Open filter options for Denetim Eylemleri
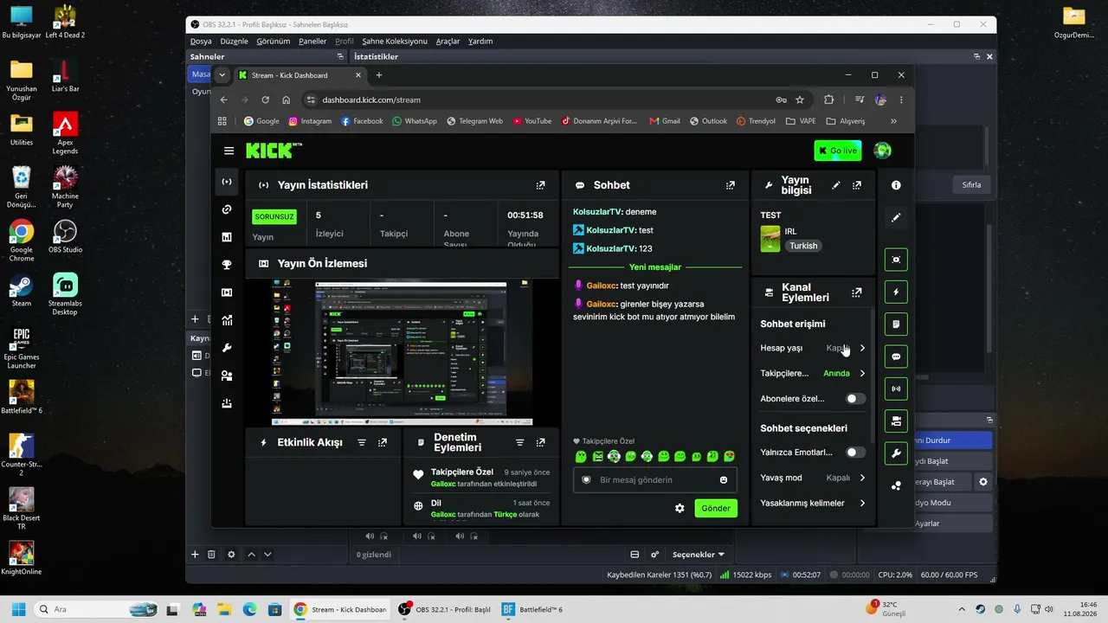 (x=520, y=442)
